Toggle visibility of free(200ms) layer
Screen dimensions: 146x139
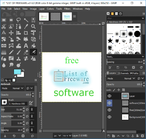(x=109, y=110)
